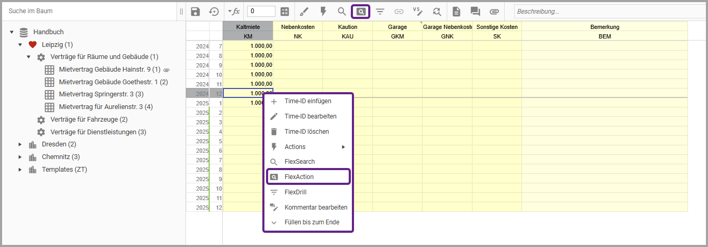Click the paperclip attachment toolbar icon
This screenshot has width=708, height=247.
[x=494, y=11]
